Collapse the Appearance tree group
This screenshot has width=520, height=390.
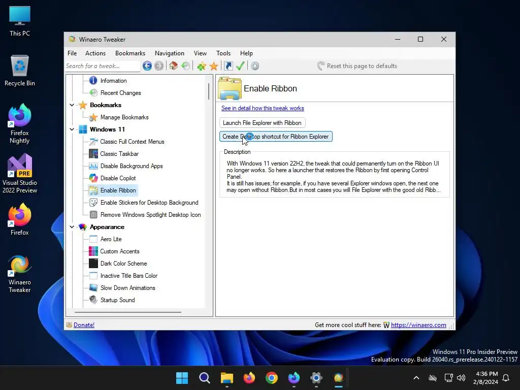[72, 227]
